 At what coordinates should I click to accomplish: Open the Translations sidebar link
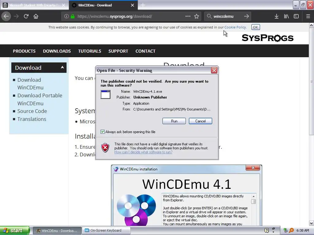tap(32, 119)
